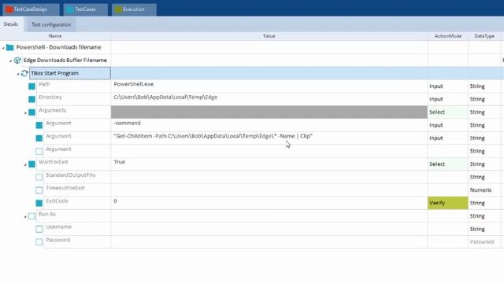Click the Password data type cell

click(x=484, y=242)
